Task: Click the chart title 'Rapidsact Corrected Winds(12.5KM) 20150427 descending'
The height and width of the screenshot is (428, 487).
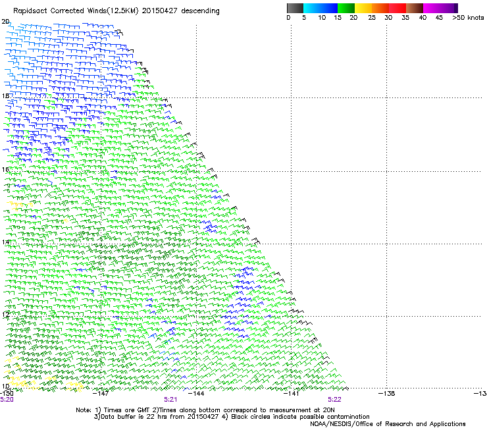Action: (x=116, y=11)
